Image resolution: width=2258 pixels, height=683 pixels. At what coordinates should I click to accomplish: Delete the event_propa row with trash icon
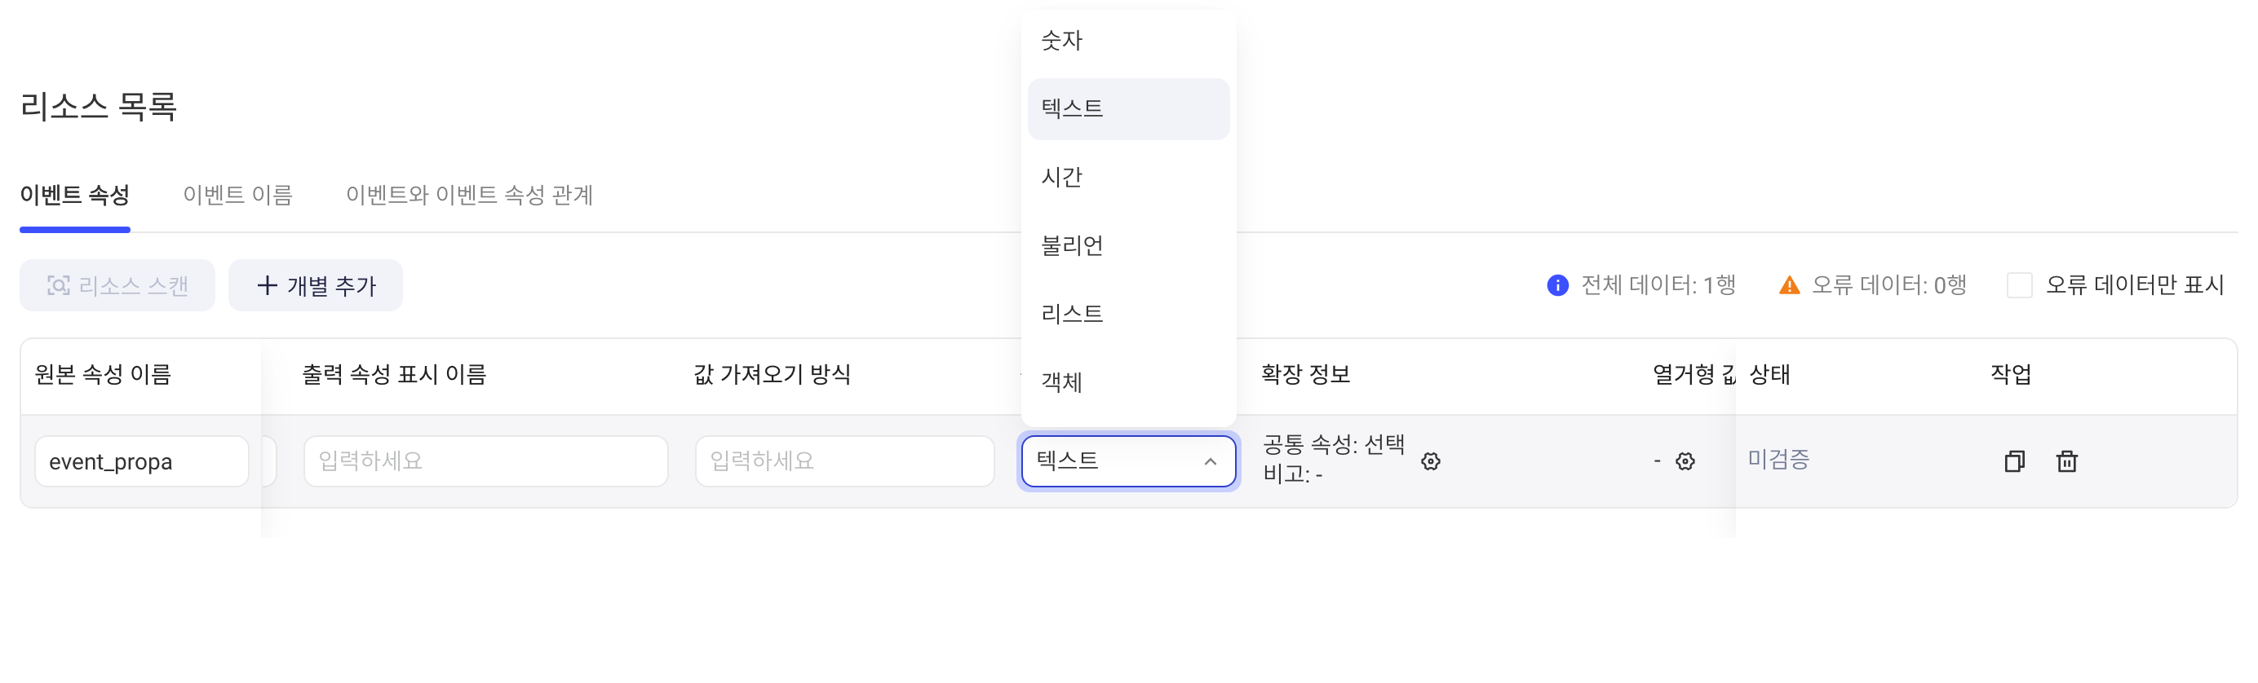[x=2067, y=461]
